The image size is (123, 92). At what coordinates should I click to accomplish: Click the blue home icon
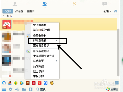(115, 11)
